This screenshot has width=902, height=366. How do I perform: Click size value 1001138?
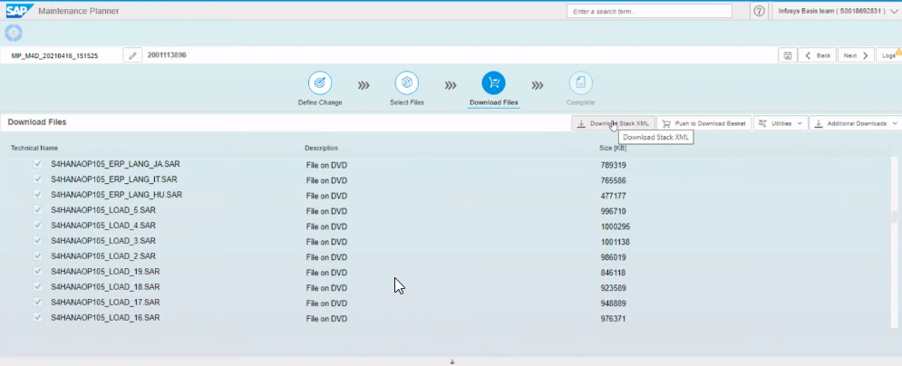(x=615, y=242)
